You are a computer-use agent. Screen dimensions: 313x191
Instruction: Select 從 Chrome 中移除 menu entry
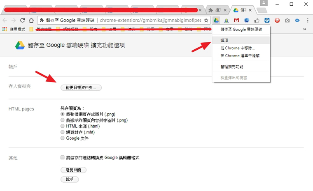click(241, 48)
